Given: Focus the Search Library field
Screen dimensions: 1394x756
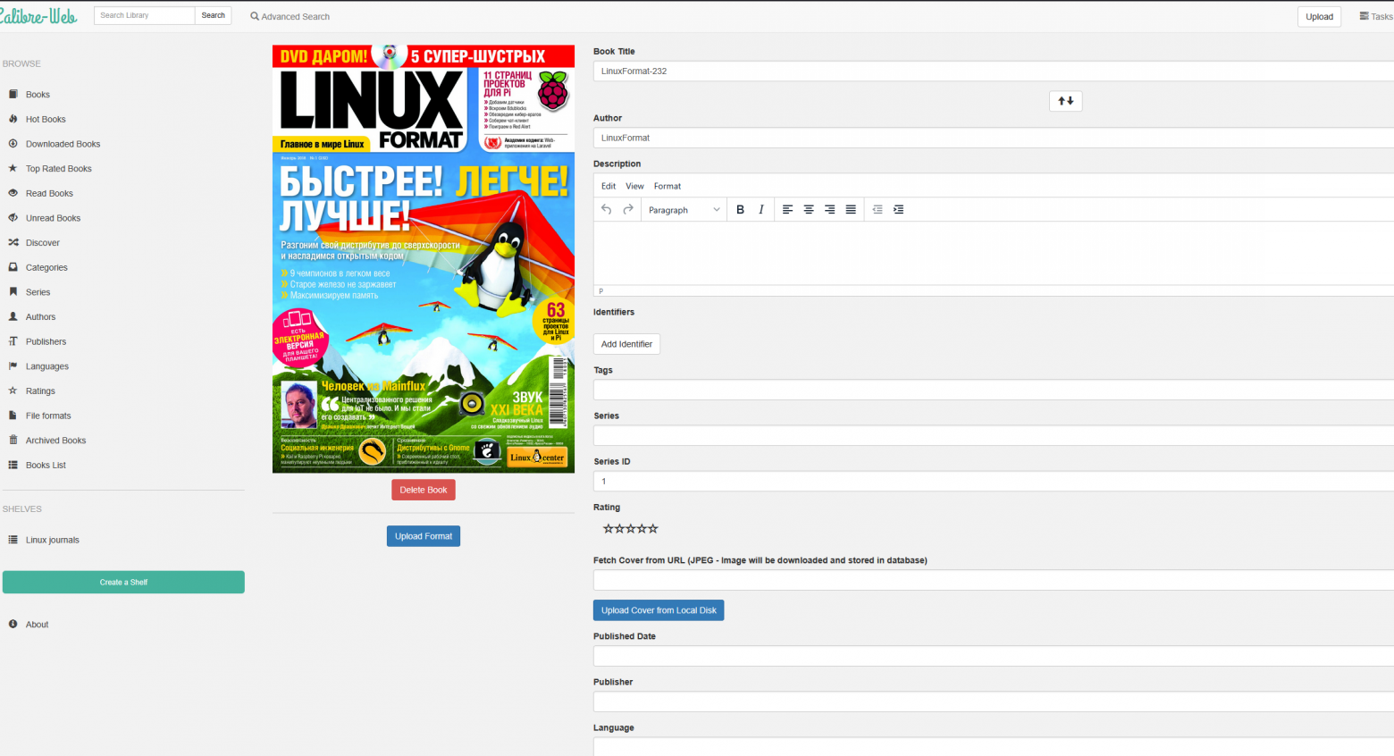Looking at the screenshot, I should (144, 15).
